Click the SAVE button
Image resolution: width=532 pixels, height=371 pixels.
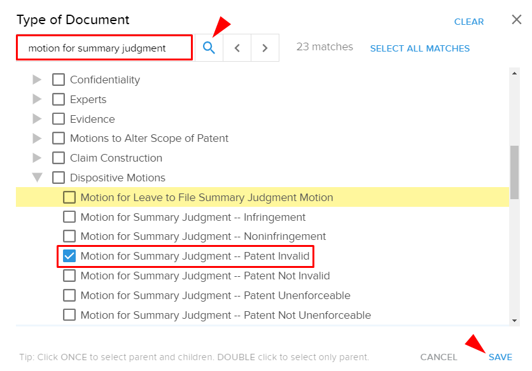coord(500,357)
